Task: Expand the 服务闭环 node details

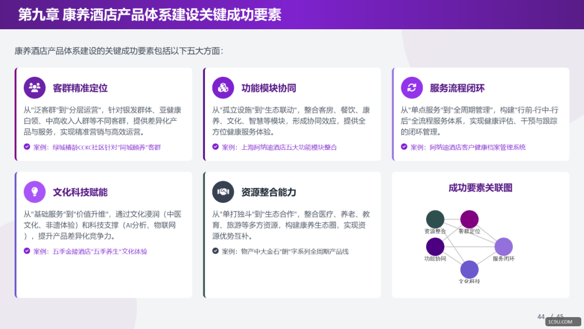Action: click(503, 247)
